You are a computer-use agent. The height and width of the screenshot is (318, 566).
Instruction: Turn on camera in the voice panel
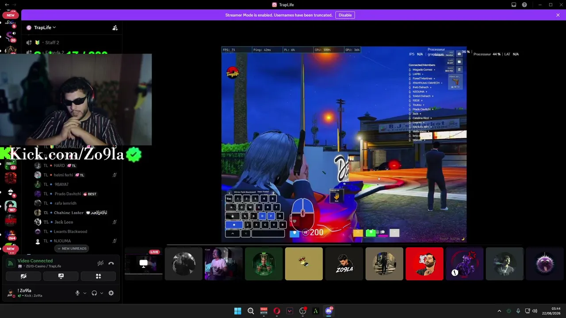[x=23, y=276]
